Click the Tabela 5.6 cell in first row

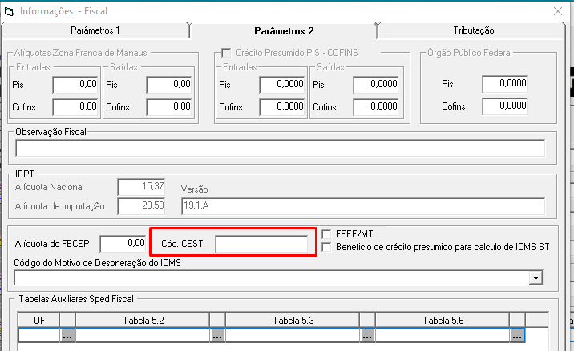[443, 335]
